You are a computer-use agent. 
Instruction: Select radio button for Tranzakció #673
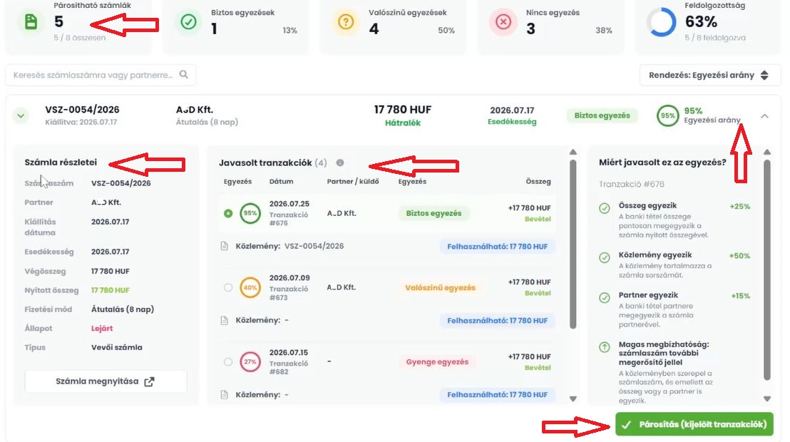[228, 287]
